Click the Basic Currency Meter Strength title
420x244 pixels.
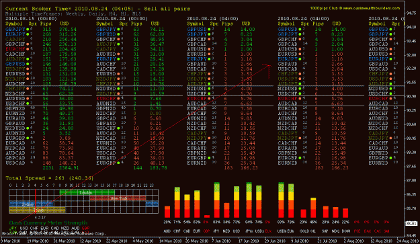pyautogui.click(x=48, y=223)
